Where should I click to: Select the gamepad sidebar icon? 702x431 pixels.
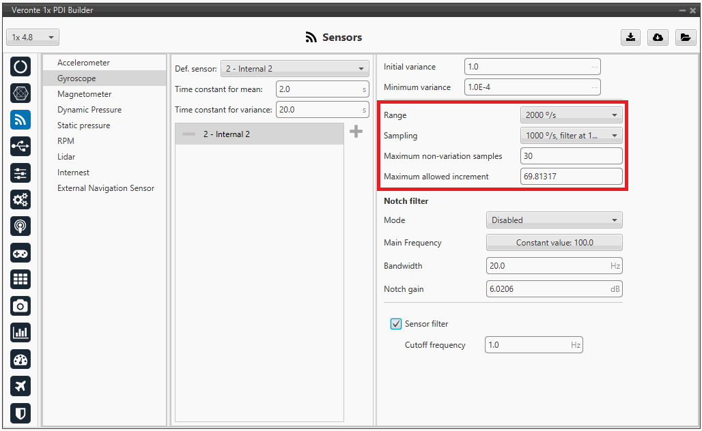(20, 252)
